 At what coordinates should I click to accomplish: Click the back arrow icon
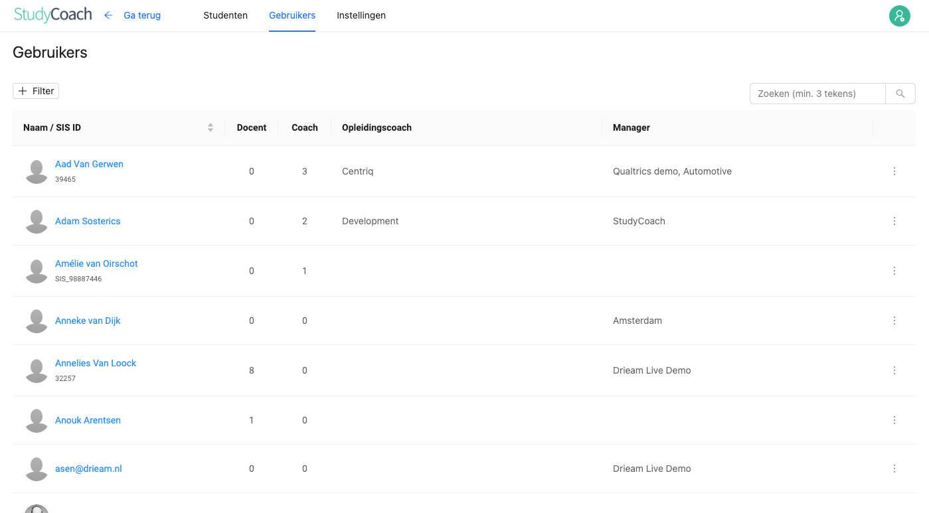(x=108, y=15)
